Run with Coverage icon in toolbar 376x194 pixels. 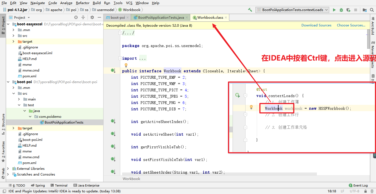pyautogui.click(x=348, y=10)
